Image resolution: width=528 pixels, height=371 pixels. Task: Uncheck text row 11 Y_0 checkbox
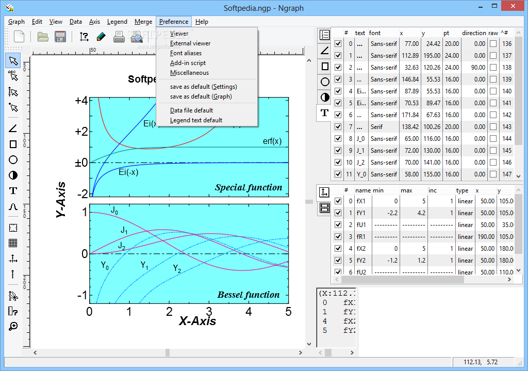[338, 174]
